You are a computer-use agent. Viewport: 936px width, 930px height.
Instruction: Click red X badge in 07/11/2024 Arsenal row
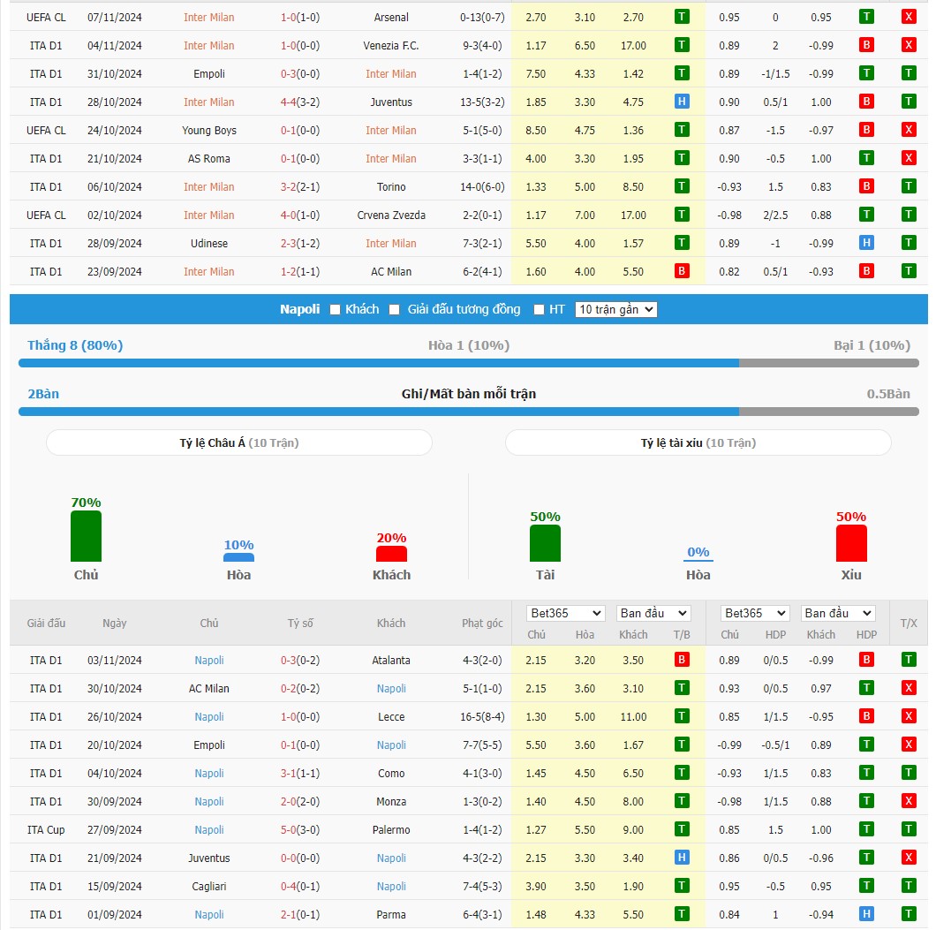click(908, 17)
